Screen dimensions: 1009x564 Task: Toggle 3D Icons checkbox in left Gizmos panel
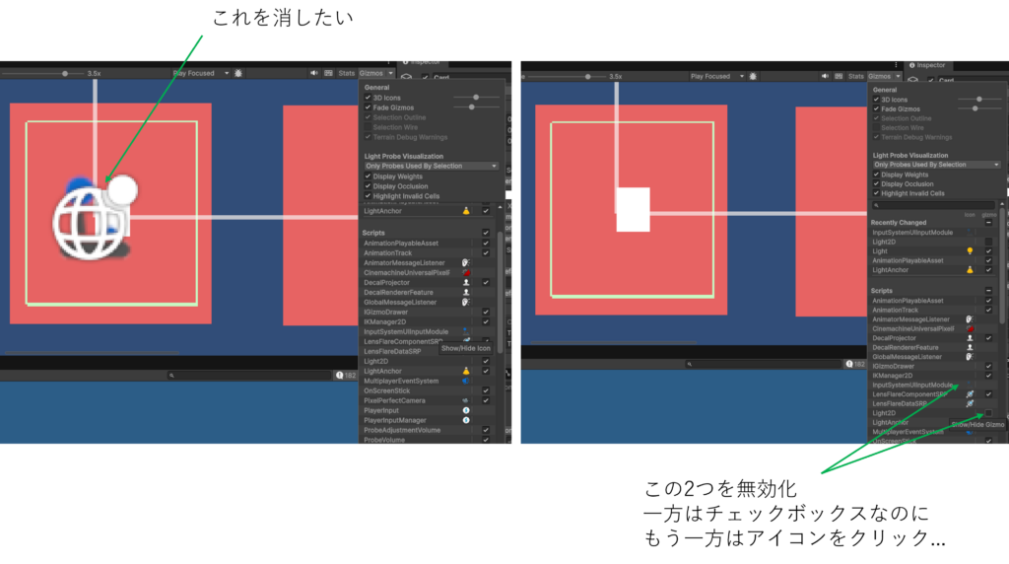368,98
